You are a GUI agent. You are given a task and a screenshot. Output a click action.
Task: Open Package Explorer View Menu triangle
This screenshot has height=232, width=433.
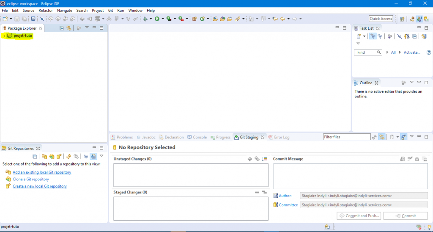(87, 28)
